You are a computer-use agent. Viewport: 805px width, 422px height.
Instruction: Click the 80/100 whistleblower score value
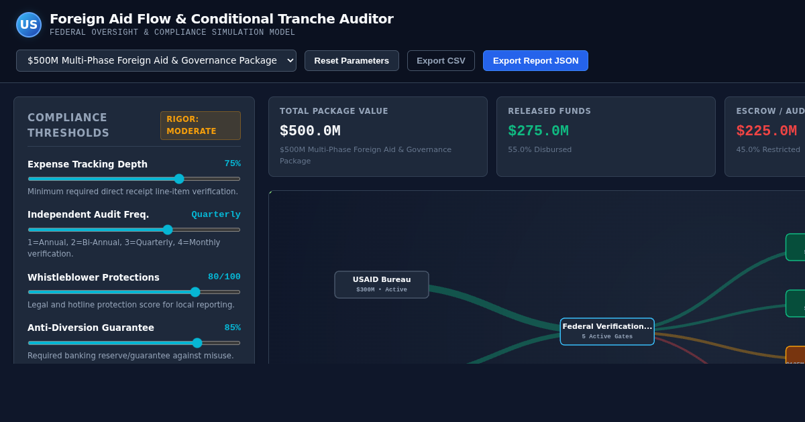224,277
